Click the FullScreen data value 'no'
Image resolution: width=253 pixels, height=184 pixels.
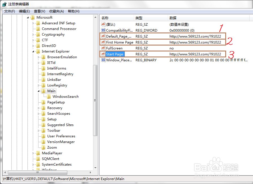(x=171, y=48)
